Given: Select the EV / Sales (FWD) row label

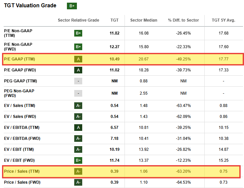Looking at the screenshot, I should [20, 117].
